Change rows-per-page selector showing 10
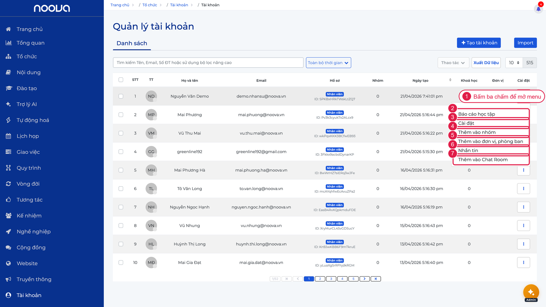This screenshot has width=546, height=307. (514, 63)
